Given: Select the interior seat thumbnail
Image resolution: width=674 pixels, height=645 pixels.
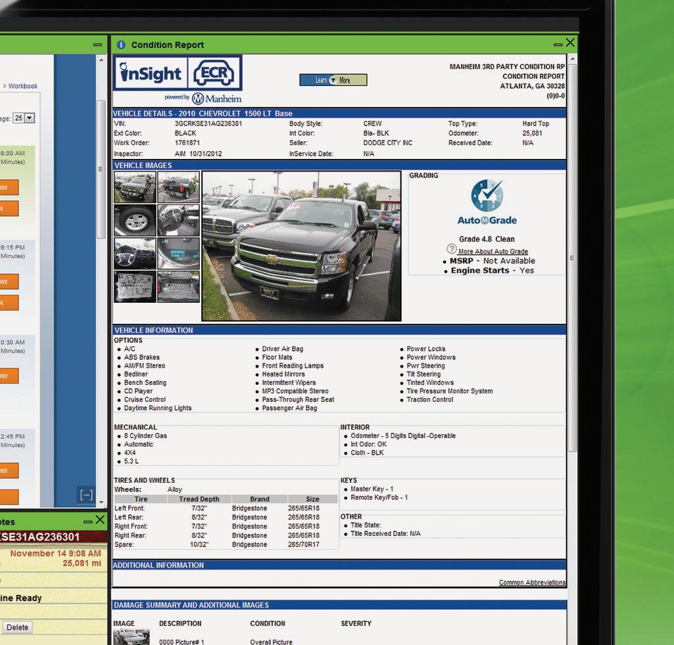Looking at the screenshot, I should [178, 220].
